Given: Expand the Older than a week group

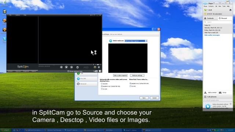Looking at the screenshot, I should [211, 33].
